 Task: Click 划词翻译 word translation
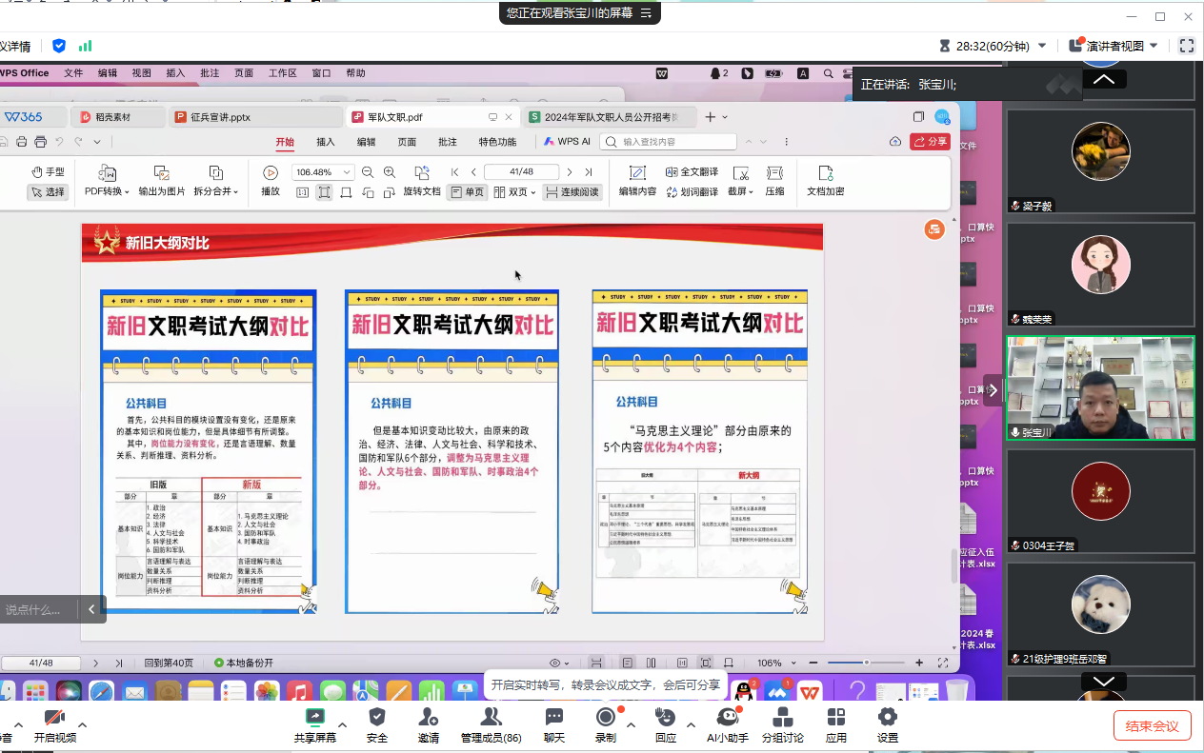[692, 191]
